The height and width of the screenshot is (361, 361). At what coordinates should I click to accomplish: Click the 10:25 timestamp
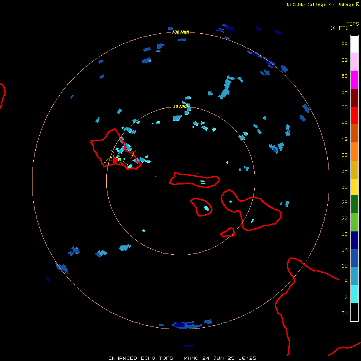click(247, 358)
